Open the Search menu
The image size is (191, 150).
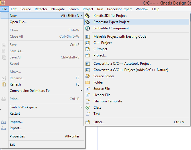[74, 9]
